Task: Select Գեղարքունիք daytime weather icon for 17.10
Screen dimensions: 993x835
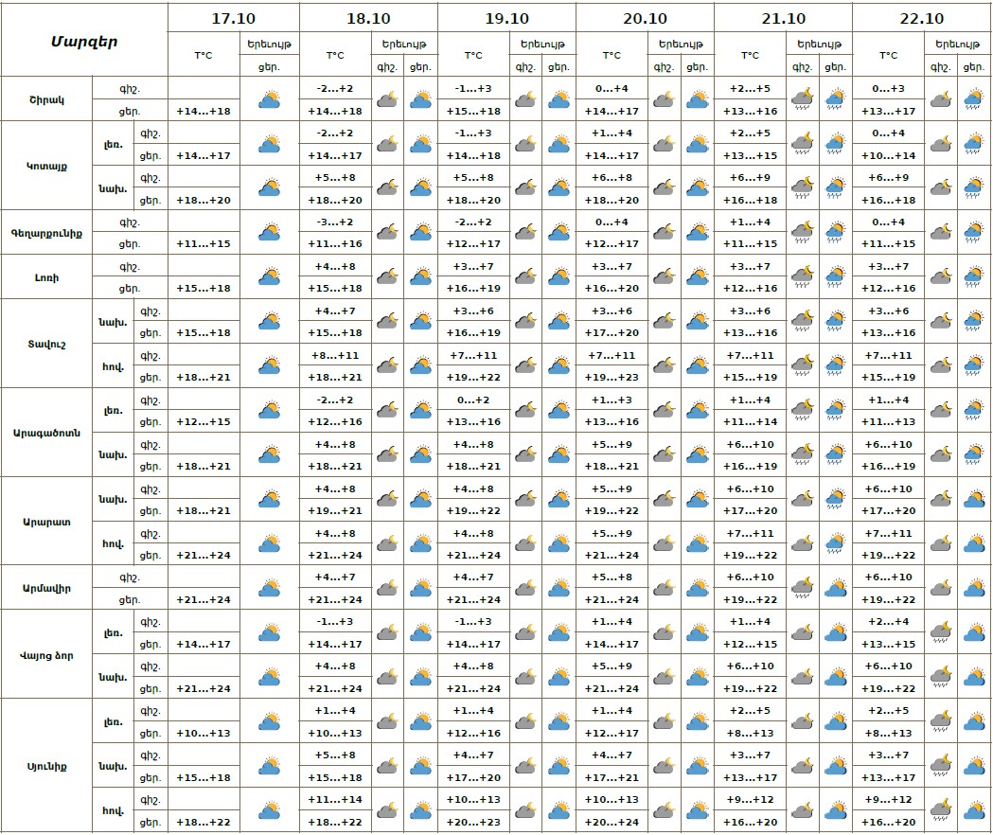Action: 270,232
